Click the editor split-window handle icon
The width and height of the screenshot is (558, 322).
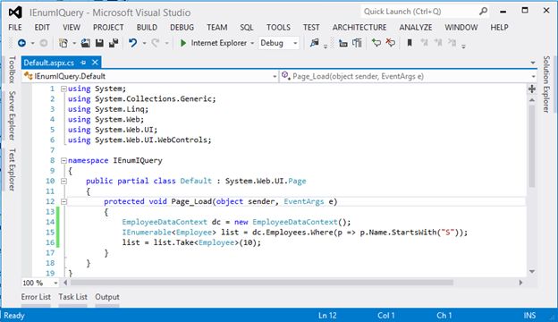532,89
